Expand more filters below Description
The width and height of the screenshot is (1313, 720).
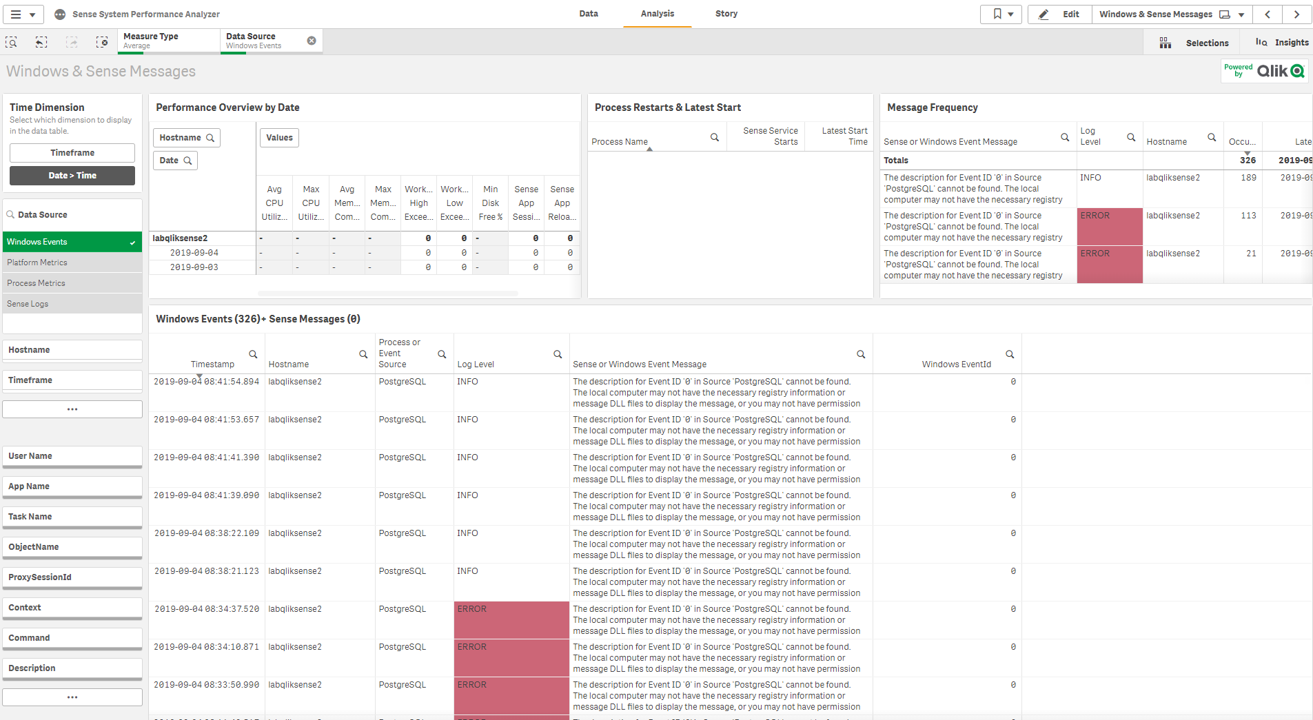[x=72, y=697]
